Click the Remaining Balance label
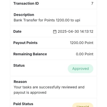The height and width of the screenshot is (107, 107). [x=30, y=54]
